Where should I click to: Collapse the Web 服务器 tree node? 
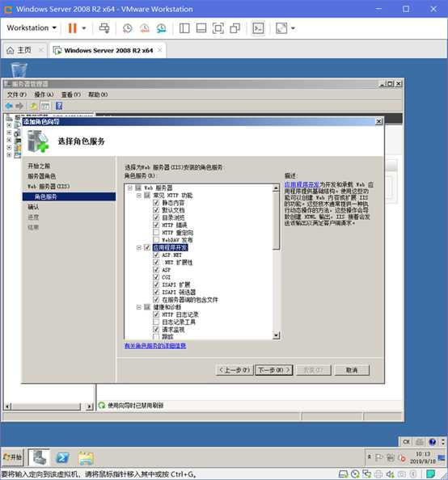click(130, 187)
